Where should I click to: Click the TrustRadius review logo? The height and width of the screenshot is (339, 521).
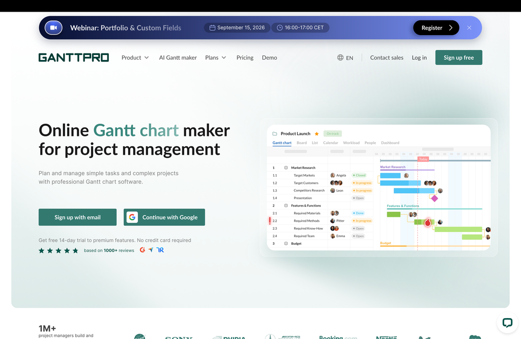(x=160, y=250)
